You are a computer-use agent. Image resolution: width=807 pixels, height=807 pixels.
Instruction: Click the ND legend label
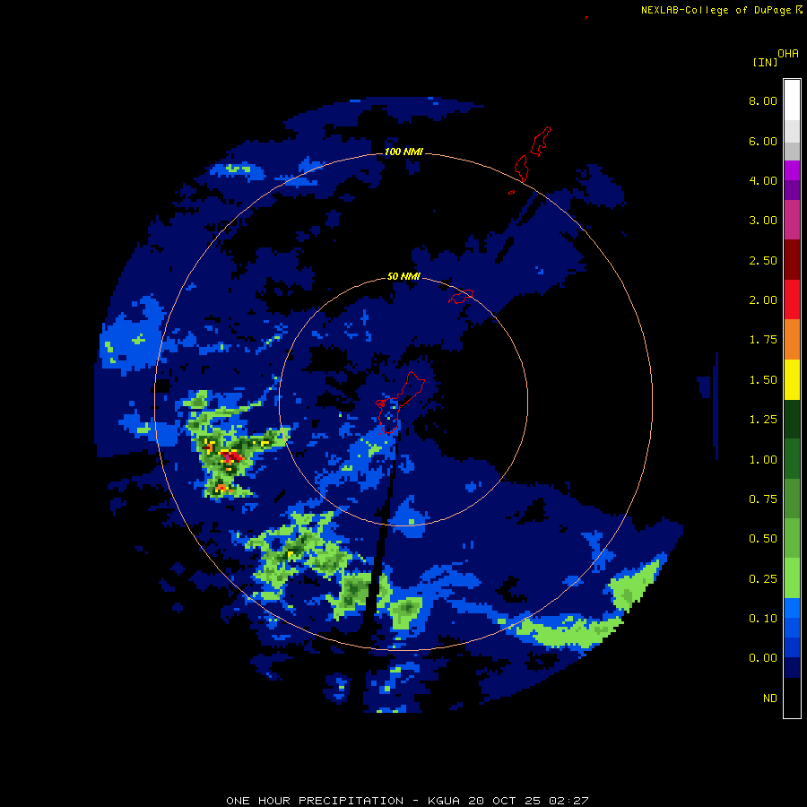click(x=770, y=699)
